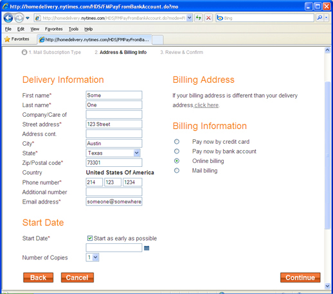333x294 pixels.
Task: Open the View menu
Action: tap(35, 29)
